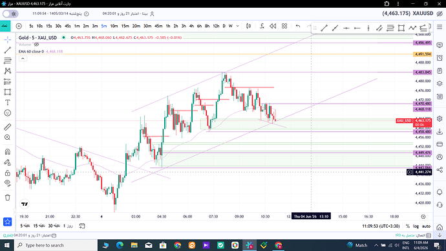The image size is (446, 251).
Task: Toggle Volume indicator visibility eye
Action: click(x=36, y=45)
